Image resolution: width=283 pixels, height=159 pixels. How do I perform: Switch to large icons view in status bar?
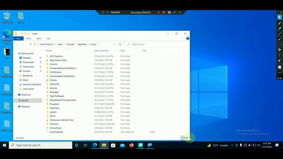187,138
